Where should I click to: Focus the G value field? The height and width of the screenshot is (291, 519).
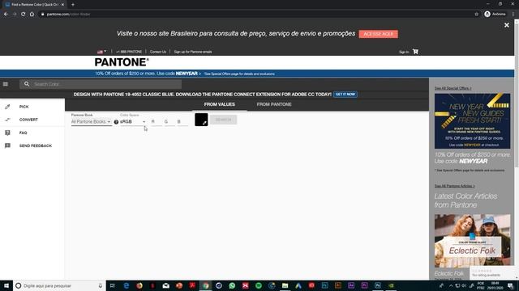click(x=169, y=122)
